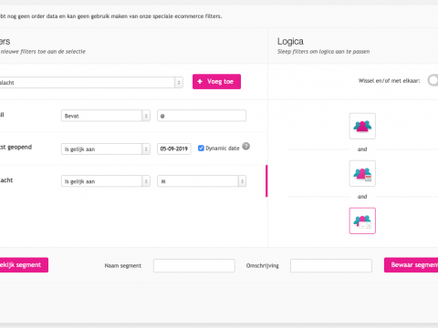Viewport: 438px width, 328px height.
Task: Uncheck the Dynamic date checkbox
Action: (201, 149)
